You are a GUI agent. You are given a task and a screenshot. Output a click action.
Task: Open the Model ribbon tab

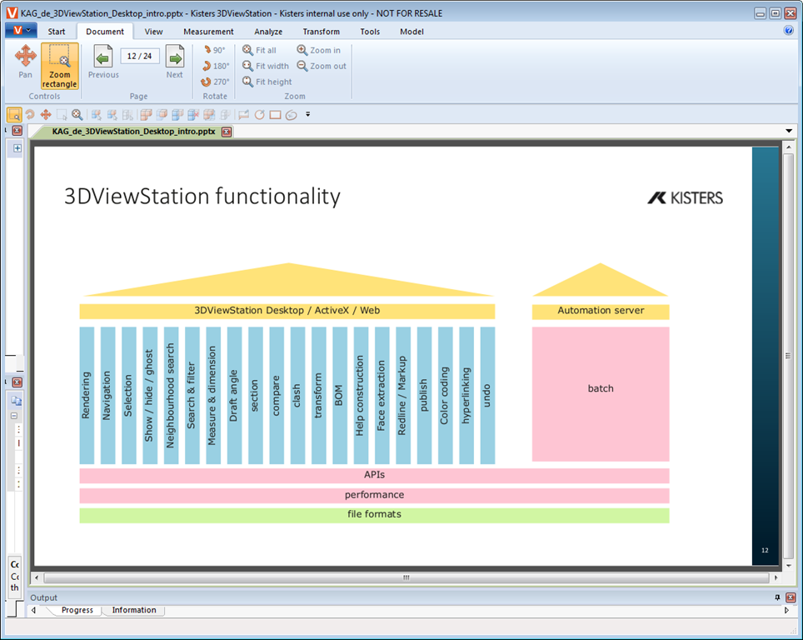click(411, 32)
